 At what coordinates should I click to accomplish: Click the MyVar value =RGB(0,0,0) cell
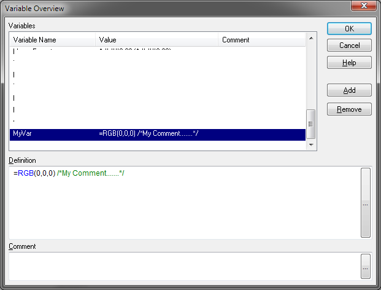pyautogui.click(x=148, y=133)
